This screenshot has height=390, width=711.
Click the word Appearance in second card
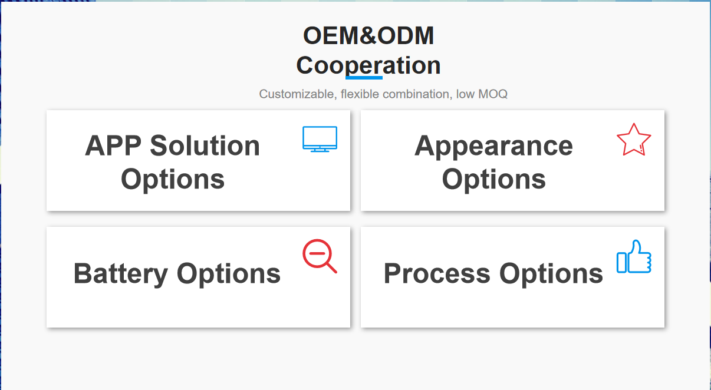coord(494,146)
